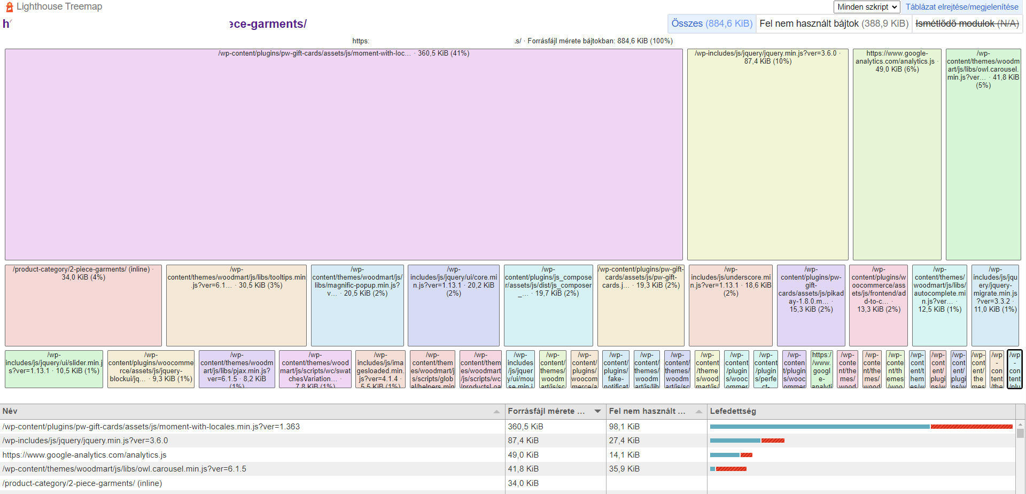Image resolution: width=1026 pixels, height=494 pixels.
Task: Sort by Fel nem használt column arrow
Action: (698, 412)
